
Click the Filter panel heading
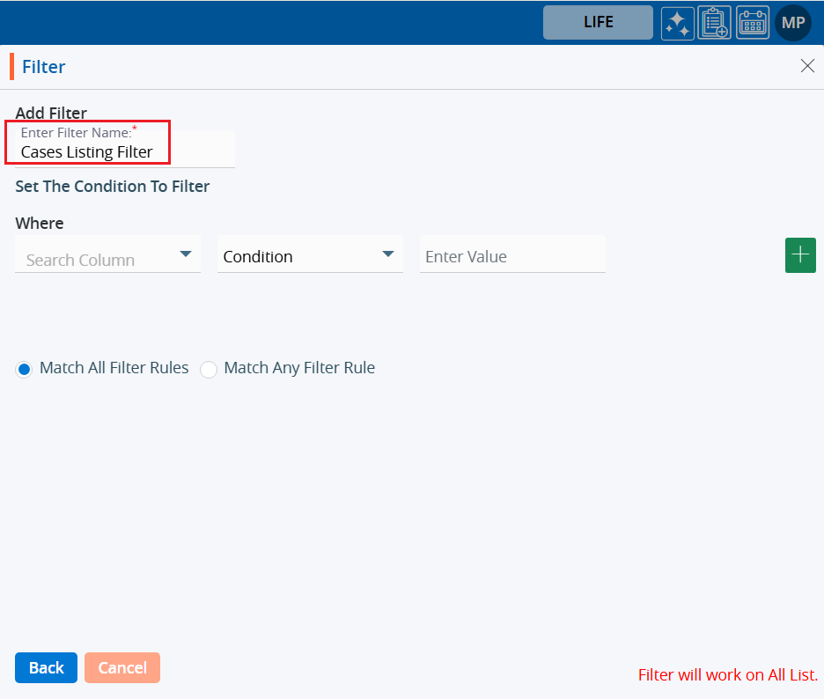tap(44, 67)
